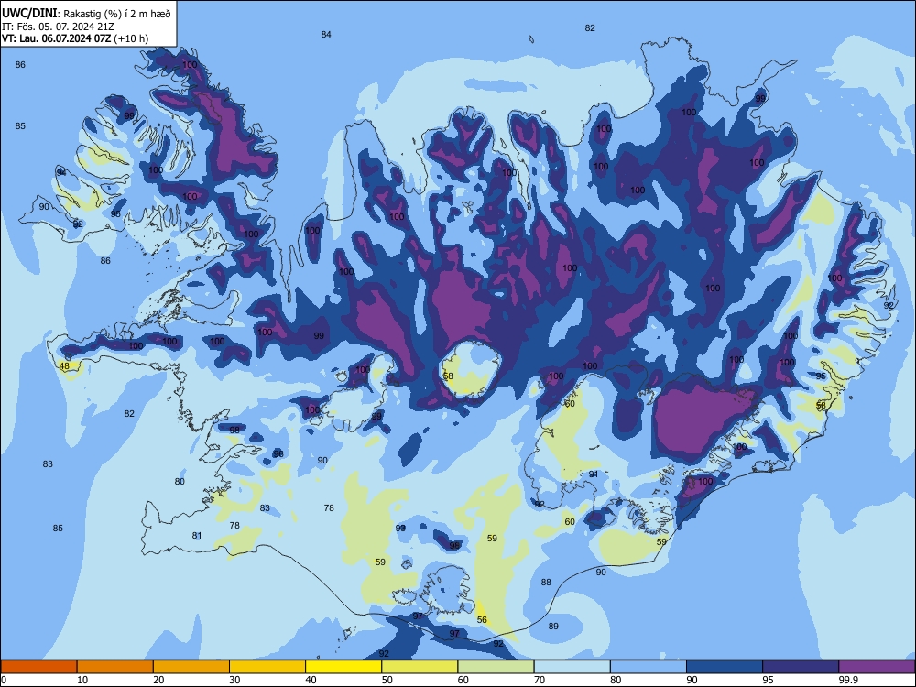Screen dimensions: 916x687
Task: Select the humidity value 94 on the map
Action: [61, 172]
